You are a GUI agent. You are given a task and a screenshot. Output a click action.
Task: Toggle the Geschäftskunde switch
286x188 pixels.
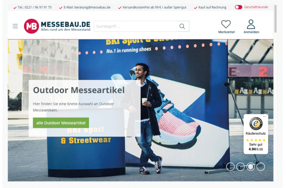(238, 7)
